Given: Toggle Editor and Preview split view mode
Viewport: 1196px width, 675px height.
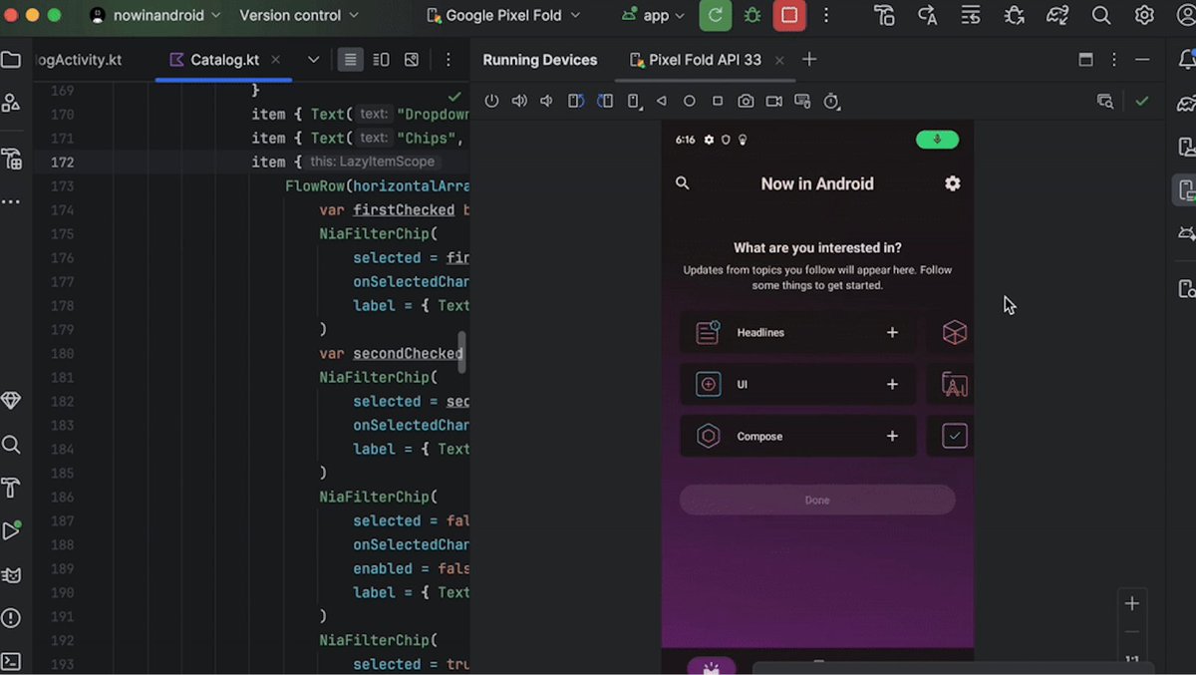Looking at the screenshot, I should click(381, 60).
